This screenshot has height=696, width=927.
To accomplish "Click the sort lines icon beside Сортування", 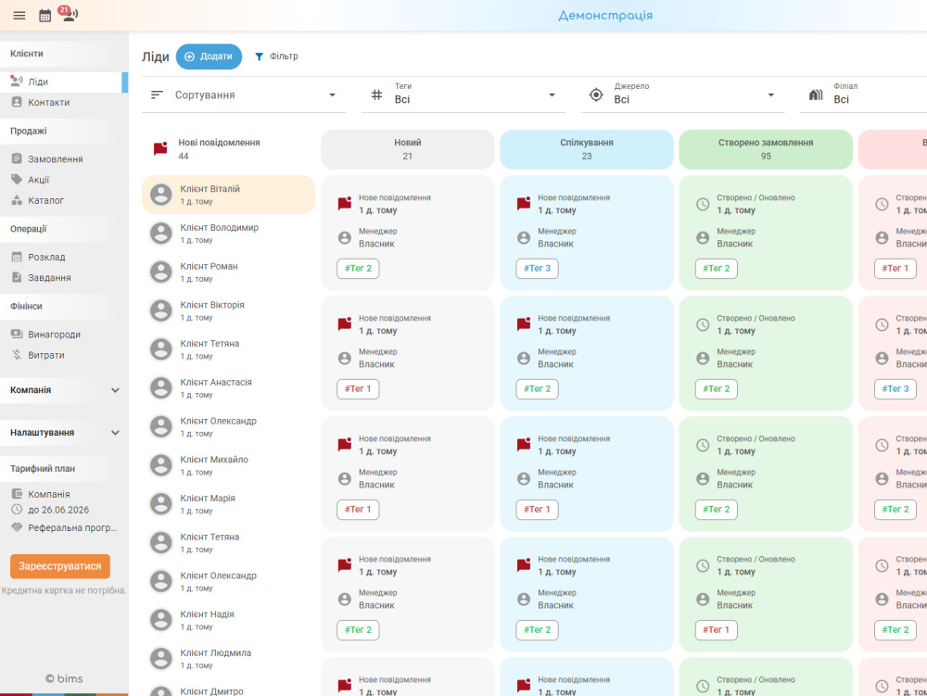I will pos(157,95).
